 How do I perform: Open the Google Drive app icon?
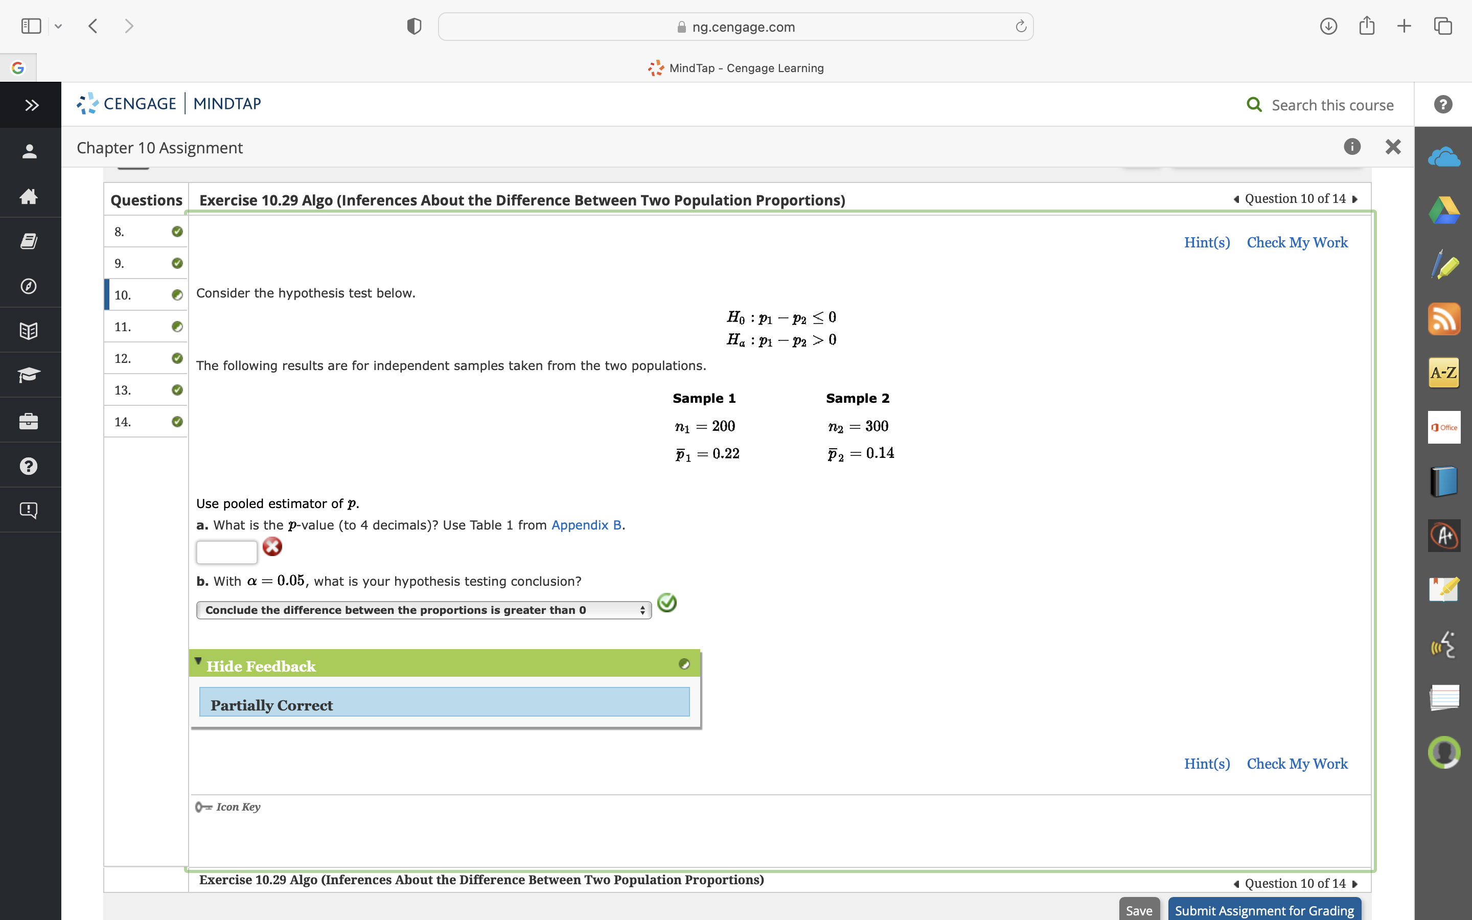pyautogui.click(x=1443, y=211)
